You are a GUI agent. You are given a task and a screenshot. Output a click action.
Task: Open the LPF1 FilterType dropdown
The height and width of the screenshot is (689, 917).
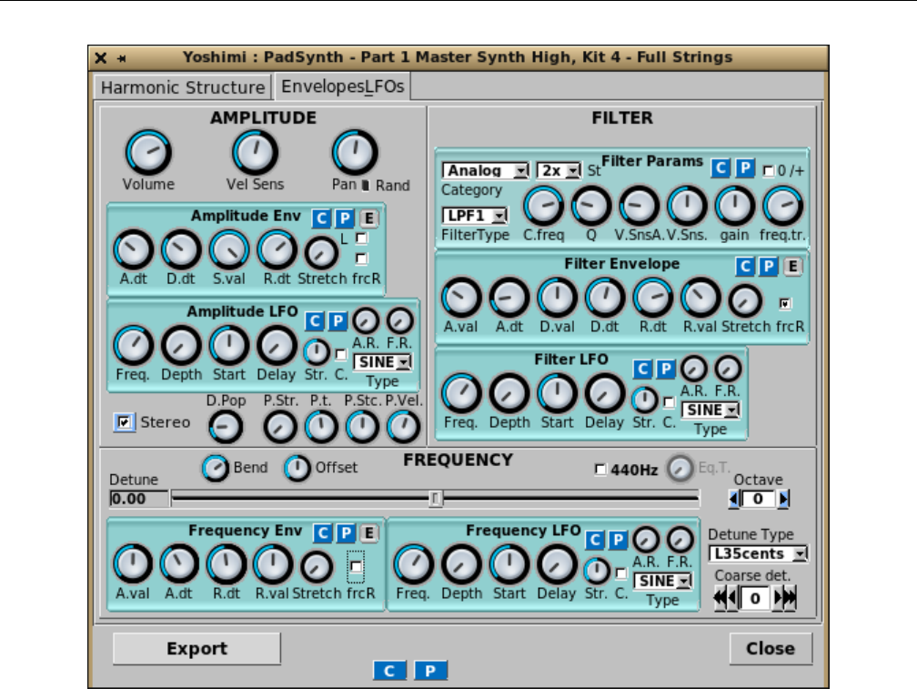(x=476, y=215)
